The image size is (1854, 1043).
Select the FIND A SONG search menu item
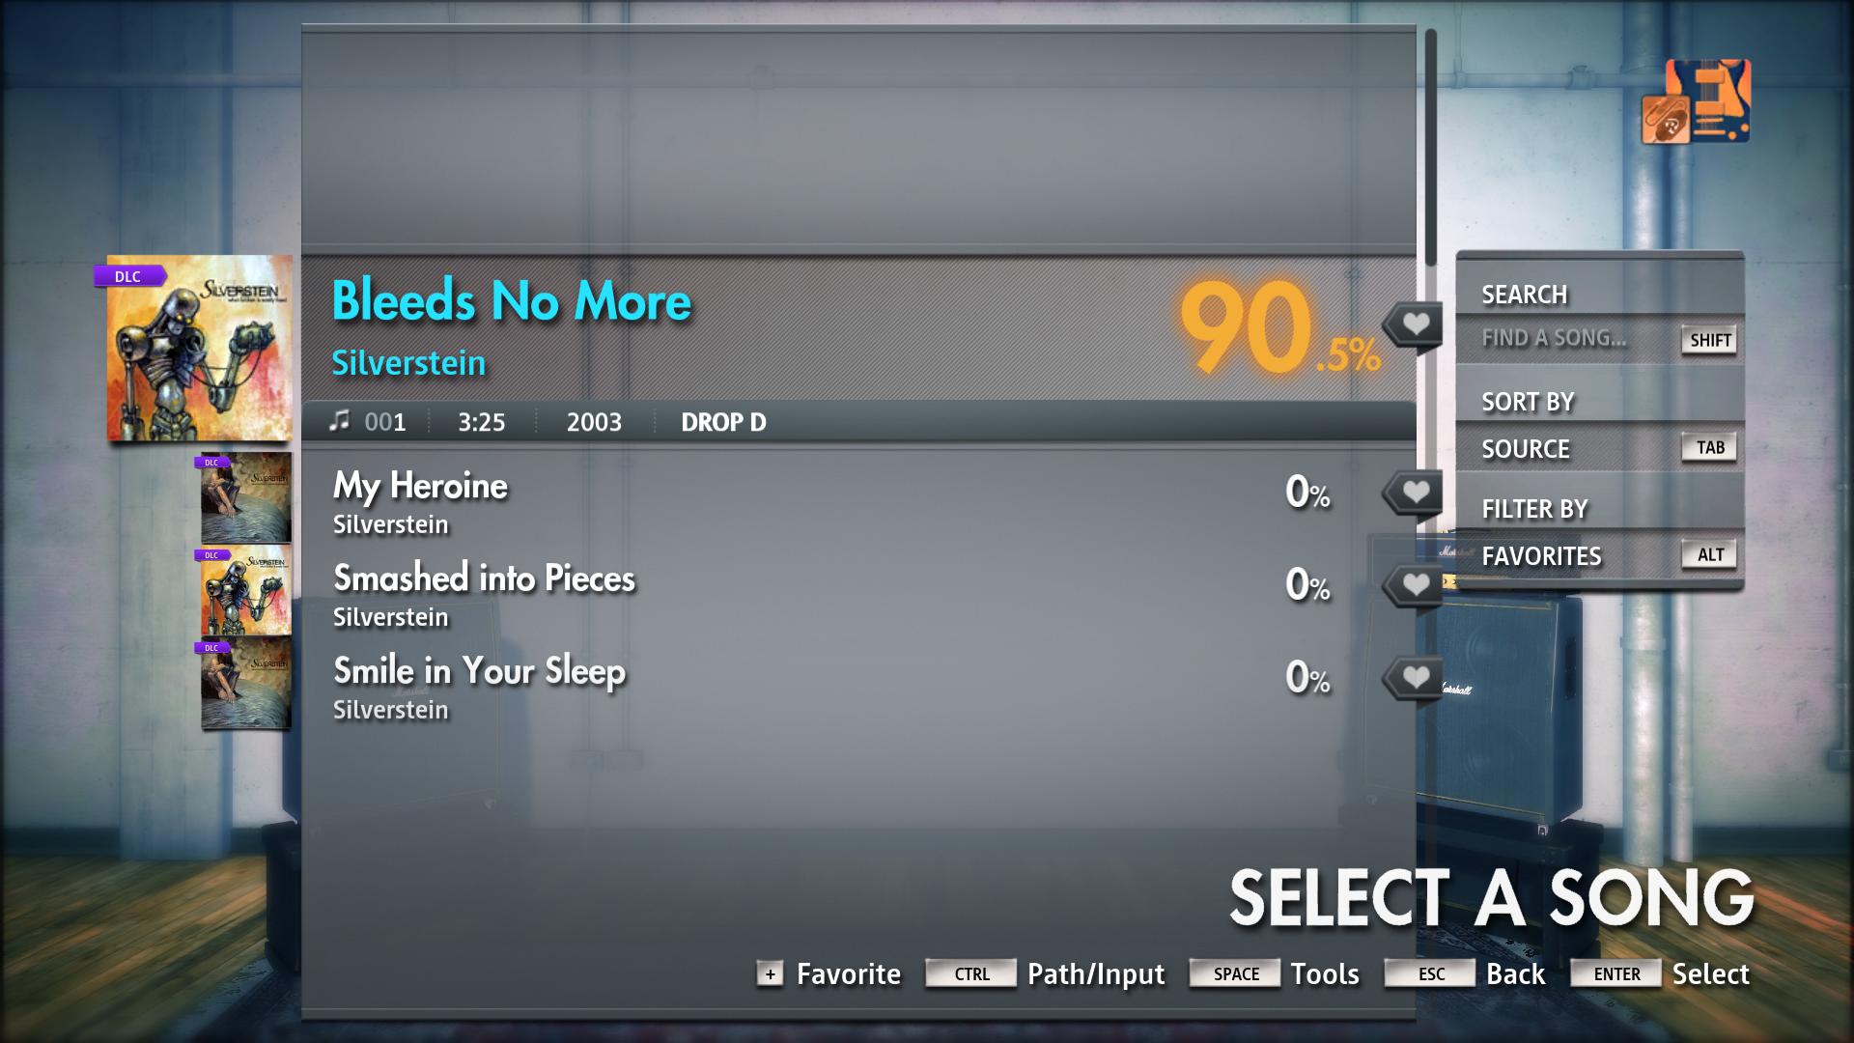(x=1556, y=339)
